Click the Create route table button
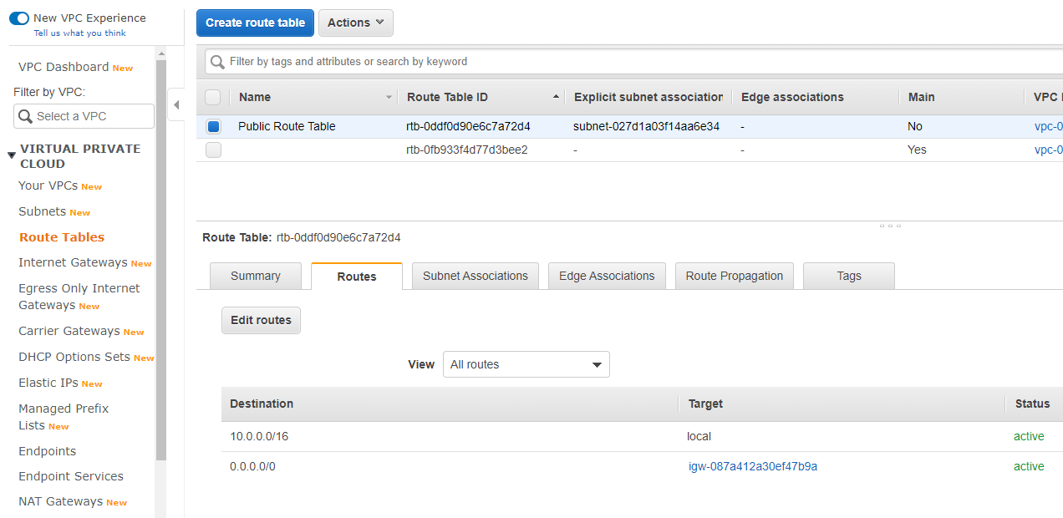The height and width of the screenshot is (518, 1063). click(255, 23)
